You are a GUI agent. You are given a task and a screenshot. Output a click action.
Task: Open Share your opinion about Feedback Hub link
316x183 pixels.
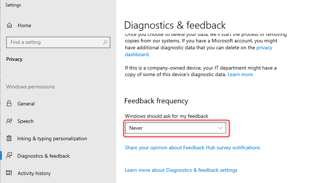point(192,148)
